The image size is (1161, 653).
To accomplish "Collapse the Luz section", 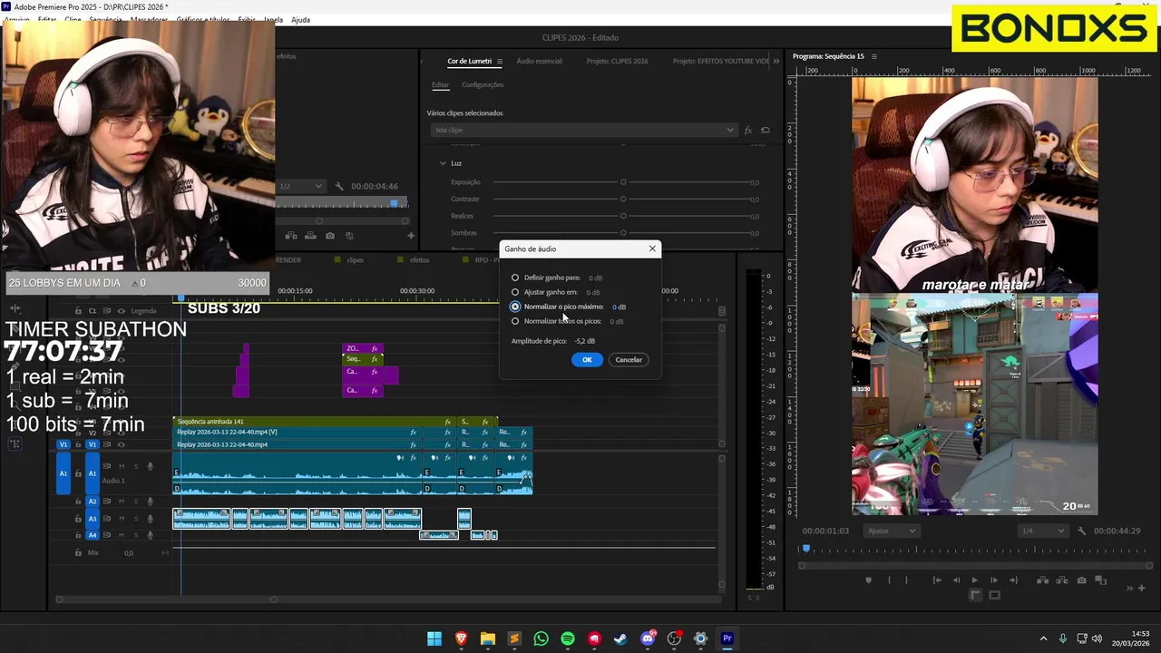I will pyautogui.click(x=443, y=163).
